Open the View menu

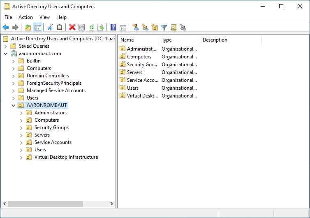44,17
